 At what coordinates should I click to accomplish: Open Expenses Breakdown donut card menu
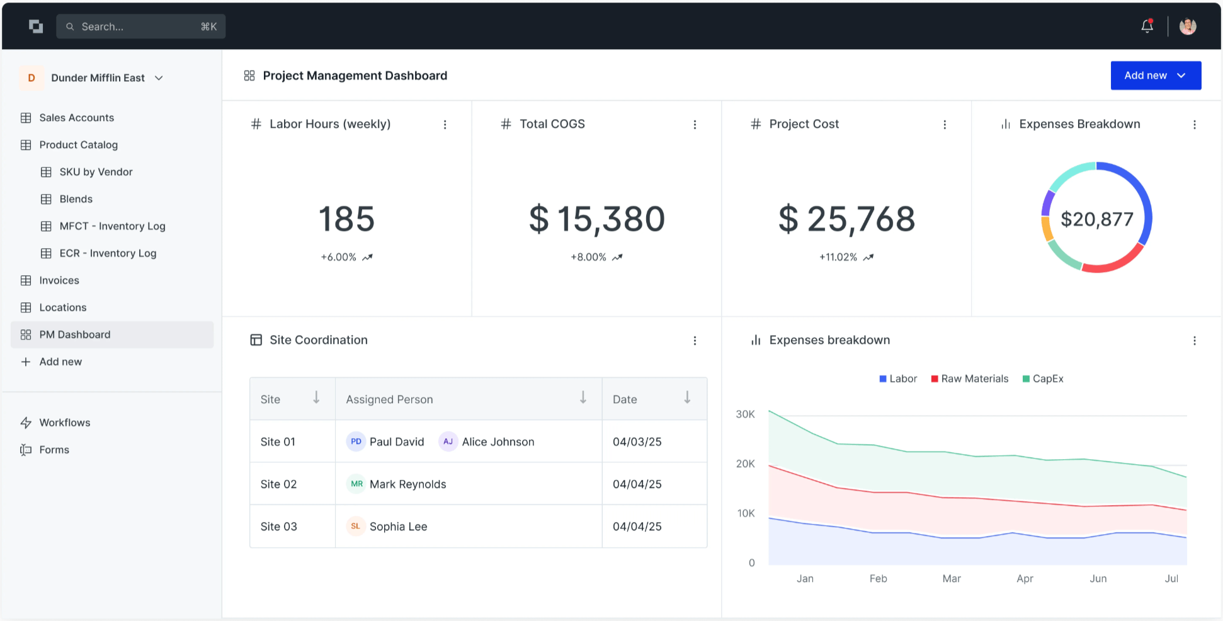[x=1194, y=125]
